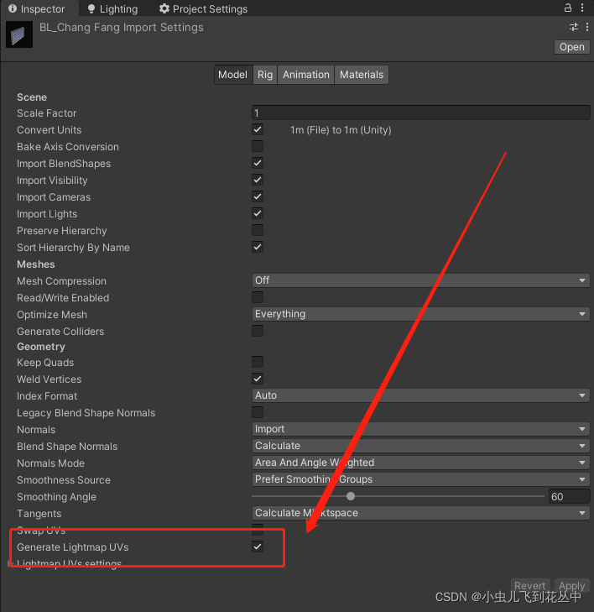Enable the Keep Quads checkbox
The height and width of the screenshot is (612, 594).
pos(258,362)
